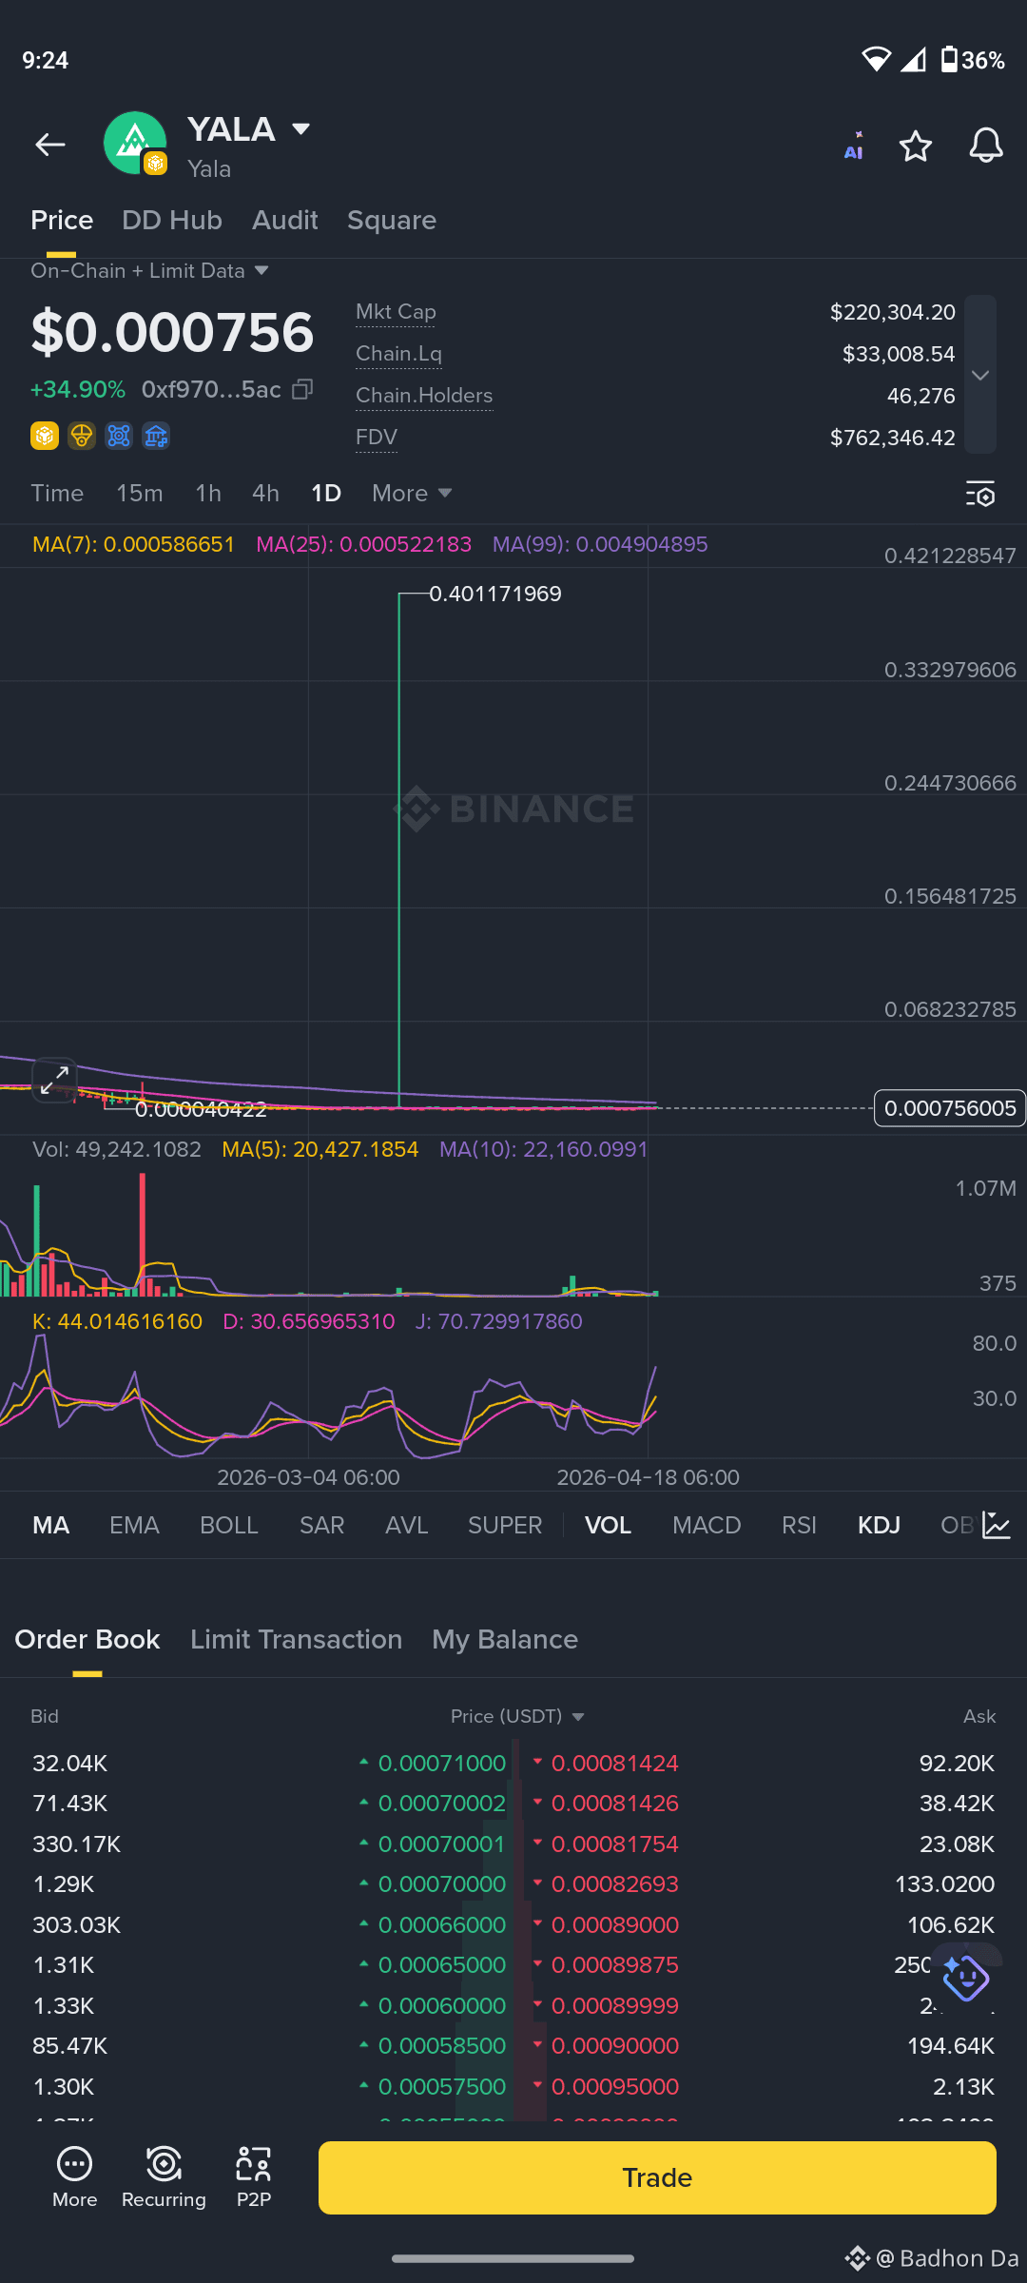Screen dimensions: 1027x2283
Task: Toggle the SAR indicator
Action: [322, 1526]
